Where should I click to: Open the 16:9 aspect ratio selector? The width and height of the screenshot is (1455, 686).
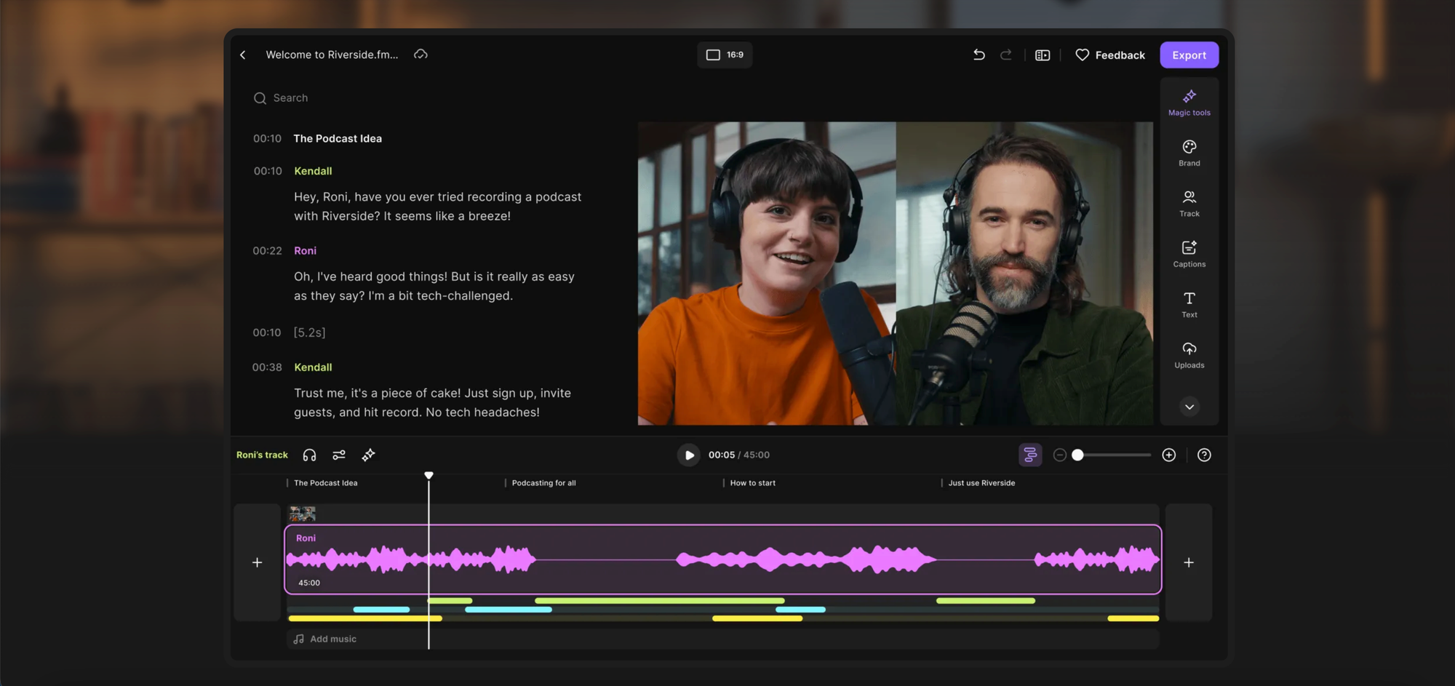[725, 55]
